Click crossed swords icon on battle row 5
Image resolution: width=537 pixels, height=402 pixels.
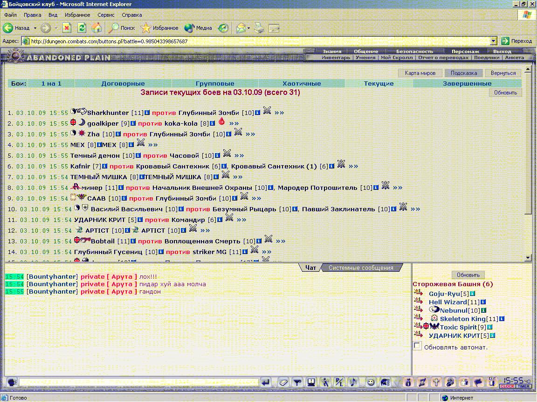[x=227, y=154]
